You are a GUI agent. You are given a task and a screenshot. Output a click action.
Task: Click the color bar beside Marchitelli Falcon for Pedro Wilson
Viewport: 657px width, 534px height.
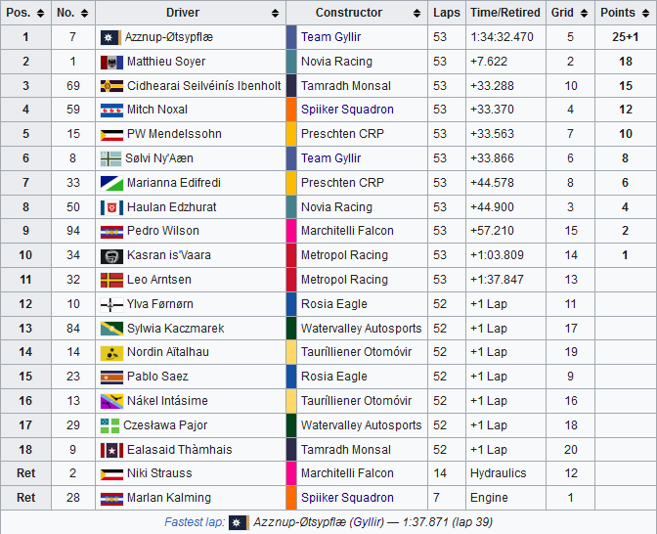[x=291, y=231]
